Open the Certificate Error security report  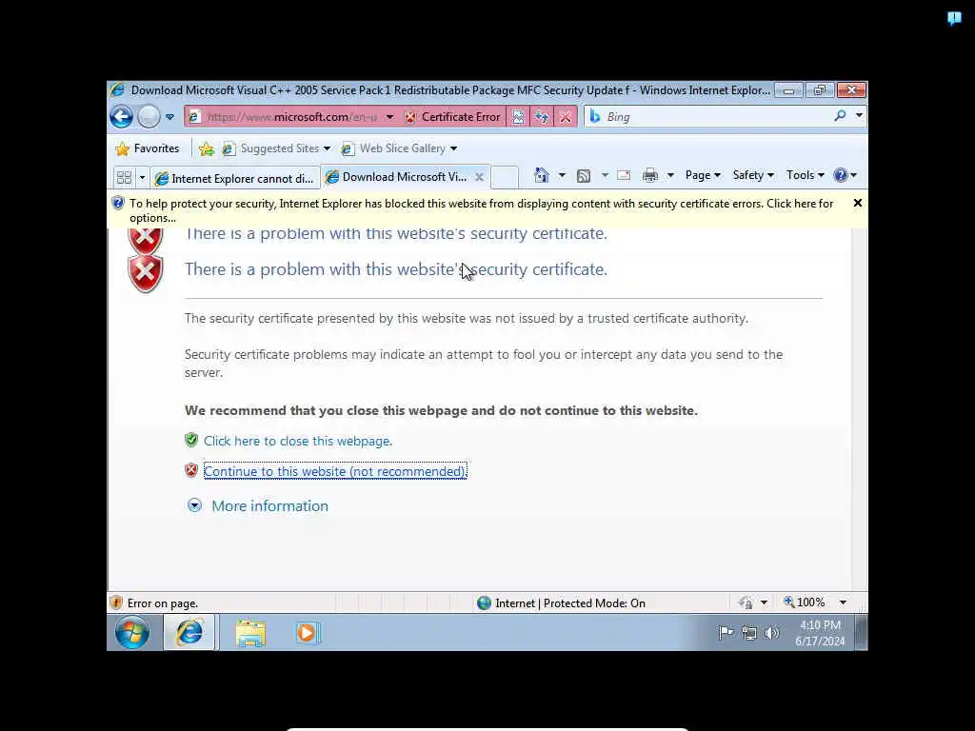pyautogui.click(x=452, y=117)
